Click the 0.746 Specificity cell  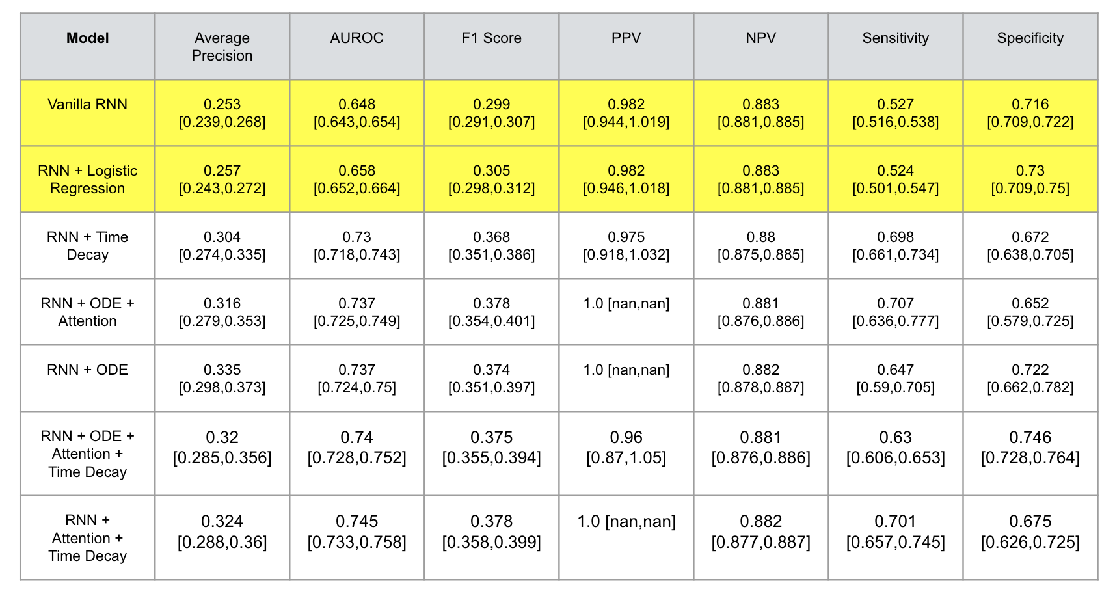click(x=1030, y=448)
